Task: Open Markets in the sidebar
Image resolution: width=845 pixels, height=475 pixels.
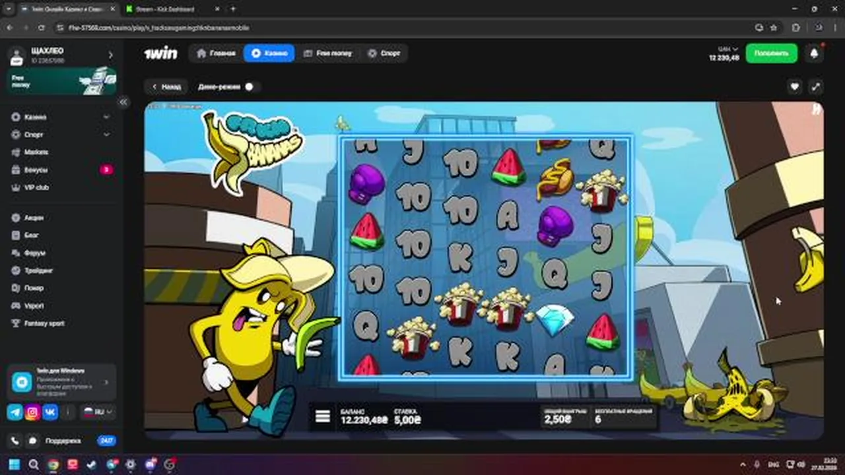Action: (x=36, y=152)
